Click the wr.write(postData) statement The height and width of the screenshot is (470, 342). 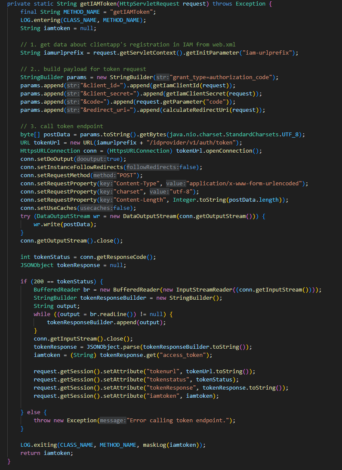tap(65, 224)
